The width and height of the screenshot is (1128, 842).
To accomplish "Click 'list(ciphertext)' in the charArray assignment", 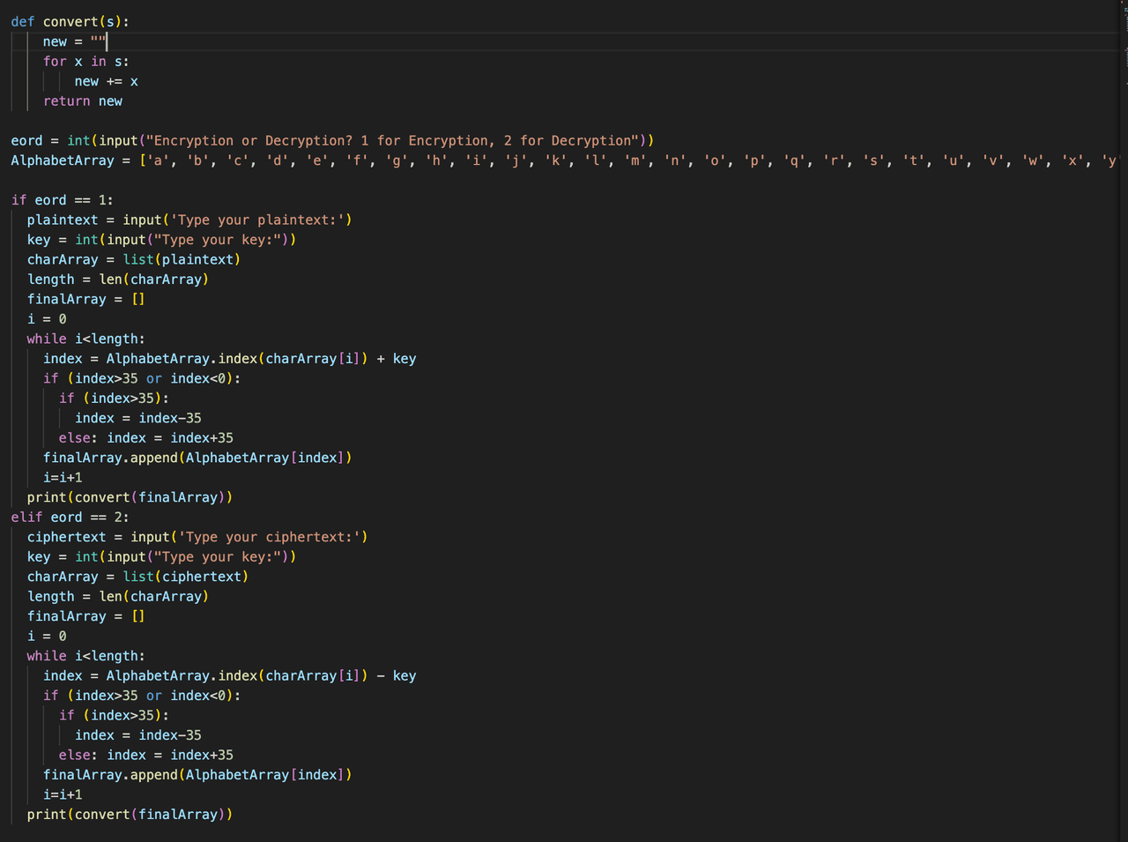I will click(x=185, y=577).
